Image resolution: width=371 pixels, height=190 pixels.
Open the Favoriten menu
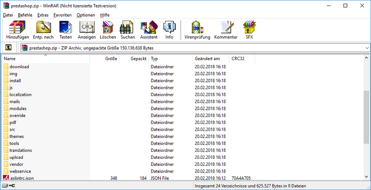coord(62,15)
